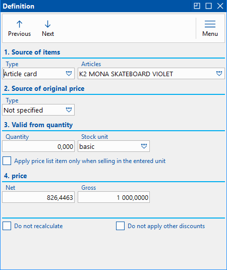Check the Do not recalculate box

[7, 226]
